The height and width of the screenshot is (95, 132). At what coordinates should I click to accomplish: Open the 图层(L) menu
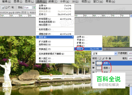coord(29,2)
